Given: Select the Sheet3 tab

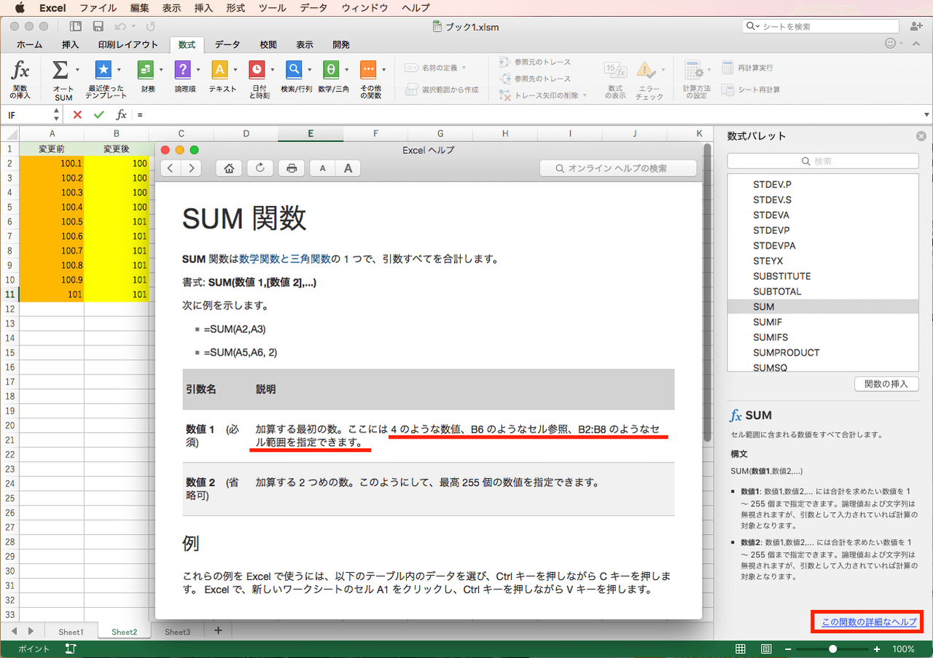Looking at the screenshot, I should tap(177, 632).
